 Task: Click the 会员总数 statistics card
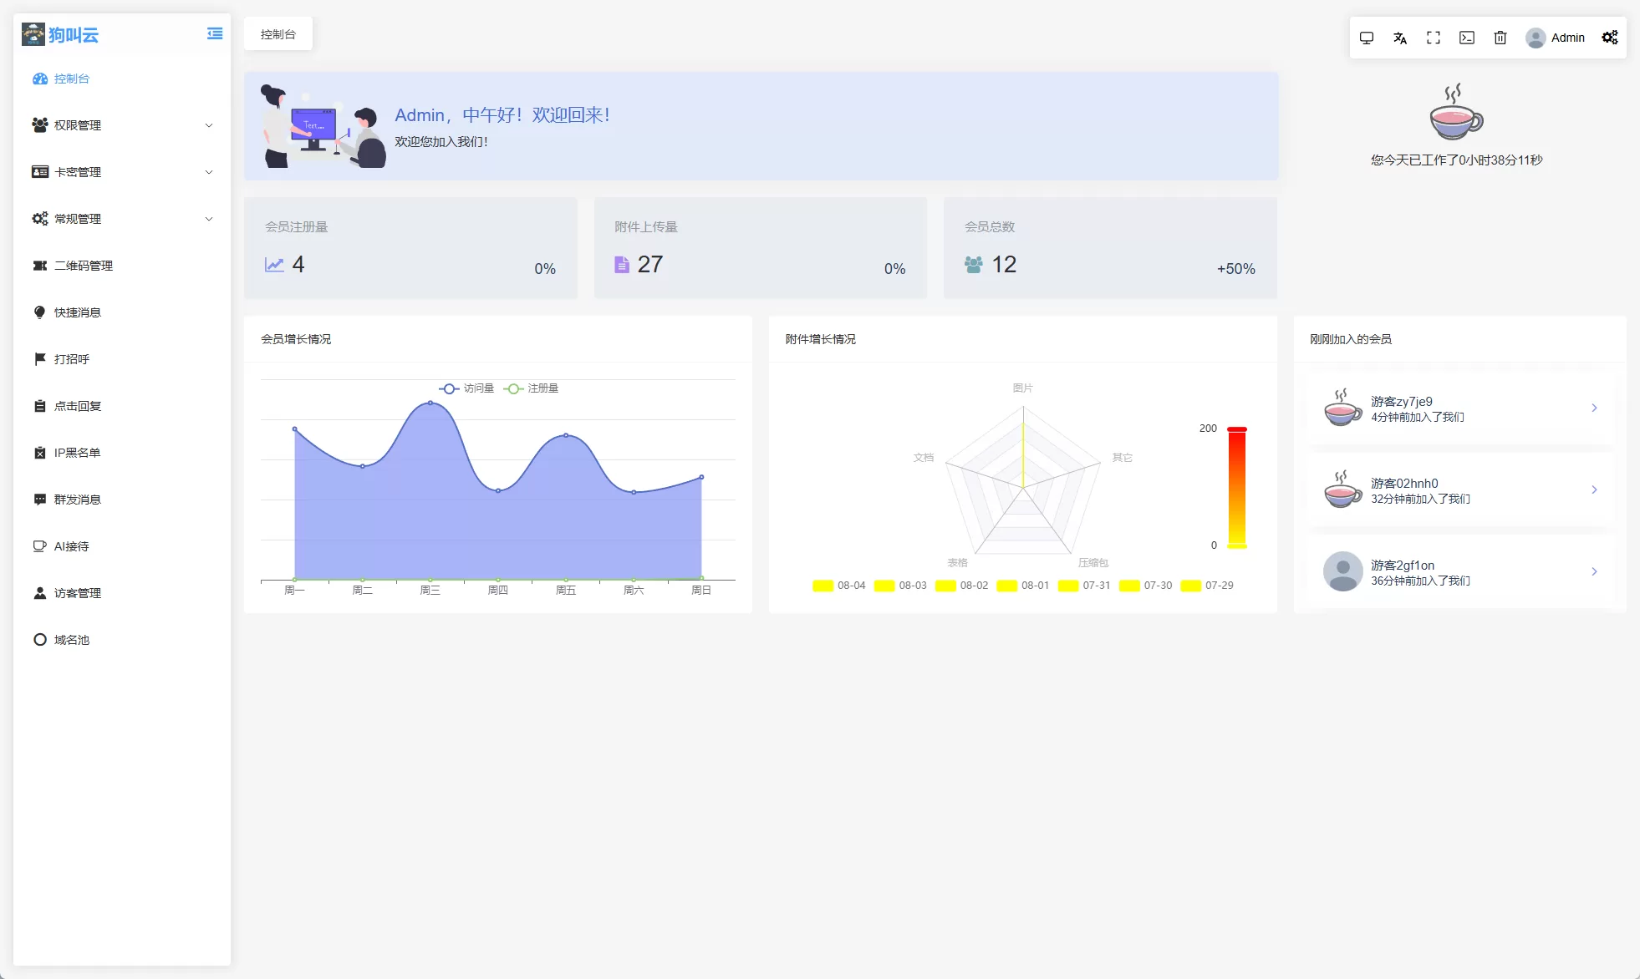[x=1110, y=248]
